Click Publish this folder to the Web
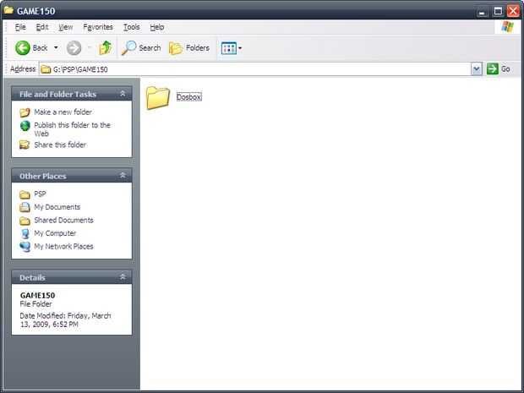The width and height of the screenshot is (524, 393). pos(72,129)
